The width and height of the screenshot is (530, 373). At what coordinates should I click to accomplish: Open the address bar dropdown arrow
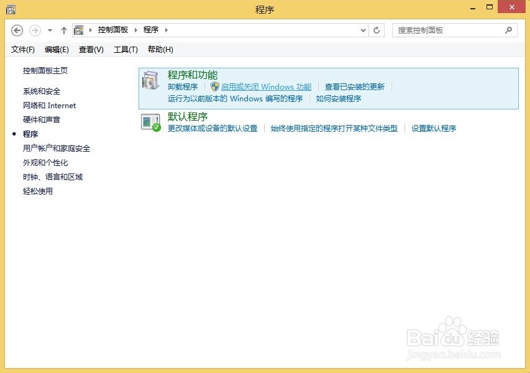click(x=363, y=30)
